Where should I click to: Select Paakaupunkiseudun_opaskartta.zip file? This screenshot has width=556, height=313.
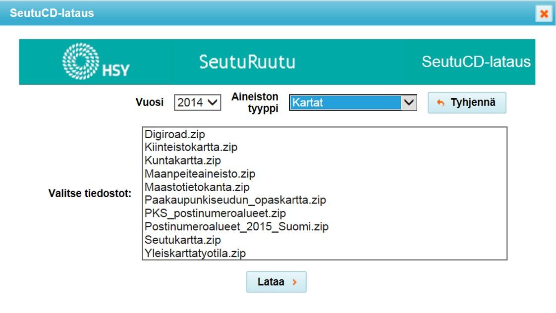tap(235, 200)
